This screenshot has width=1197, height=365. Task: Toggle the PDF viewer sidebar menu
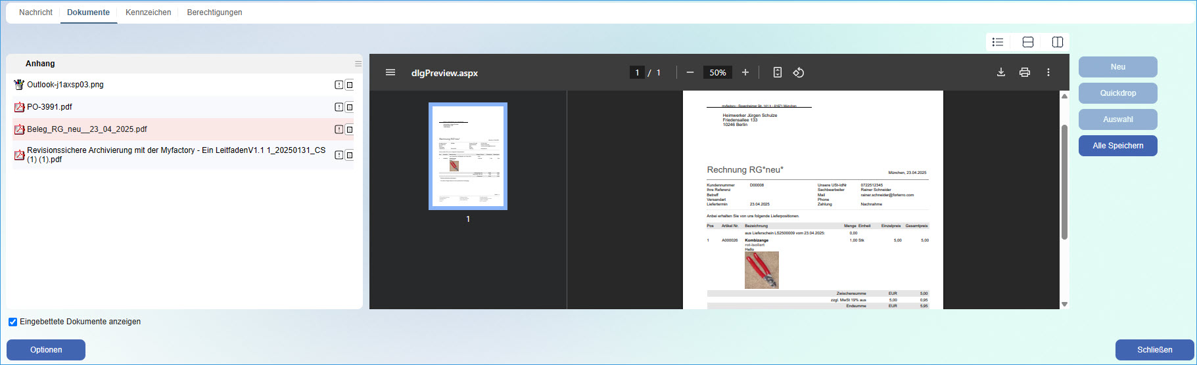click(390, 72)
